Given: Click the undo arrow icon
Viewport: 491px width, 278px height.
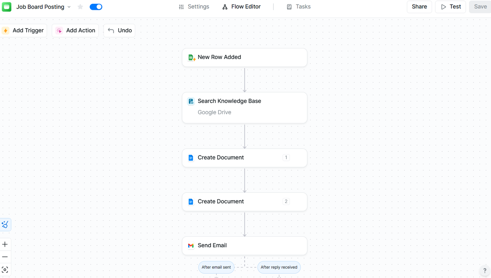Looking at the screenshot, I should pos(111,31).
